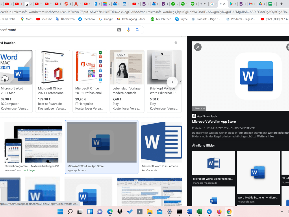Open the Übersetzen bookmark
Screen dimensions: 289x217
point(65,19)
